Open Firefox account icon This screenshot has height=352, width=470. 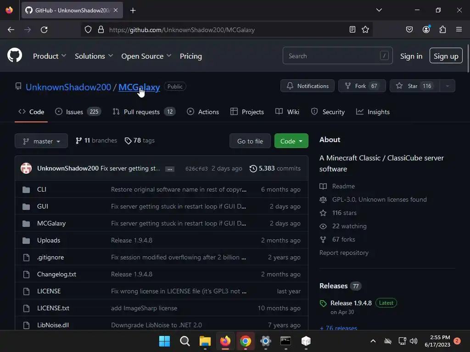[x=426, y=29]
